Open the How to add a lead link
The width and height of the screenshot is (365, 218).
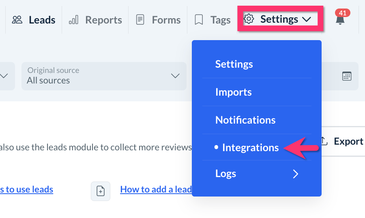click(x=156, y=189)
